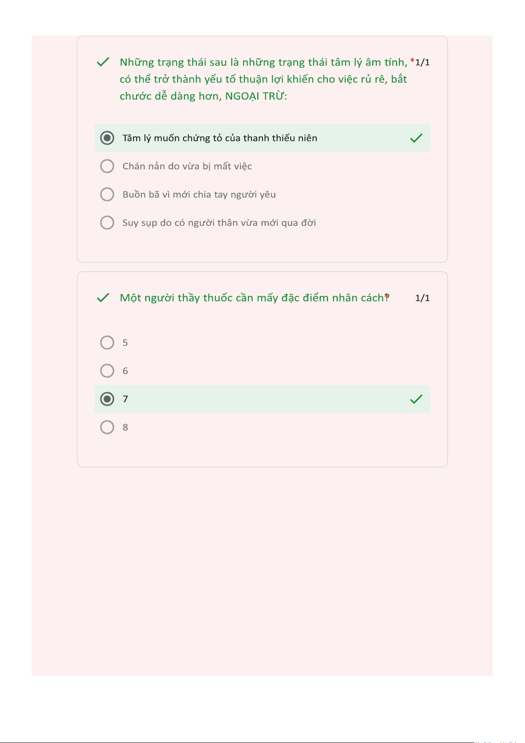Click the answer text "Suy sụp do có người thân vừa mới qua đời"
The image size is (525, 743).
tap(219, 223)
